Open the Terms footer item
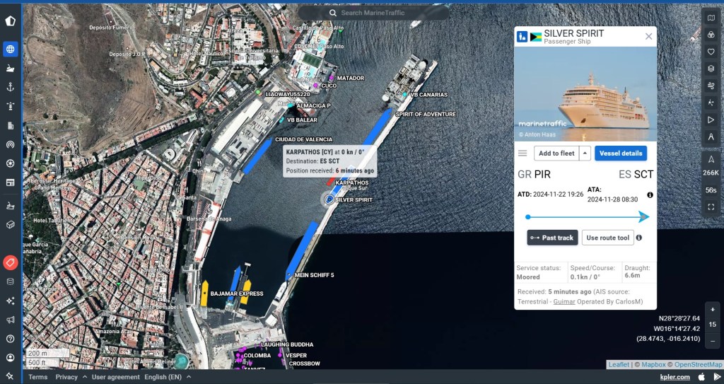Viewport: 724px width, 384px height. [x=38, y=377]
